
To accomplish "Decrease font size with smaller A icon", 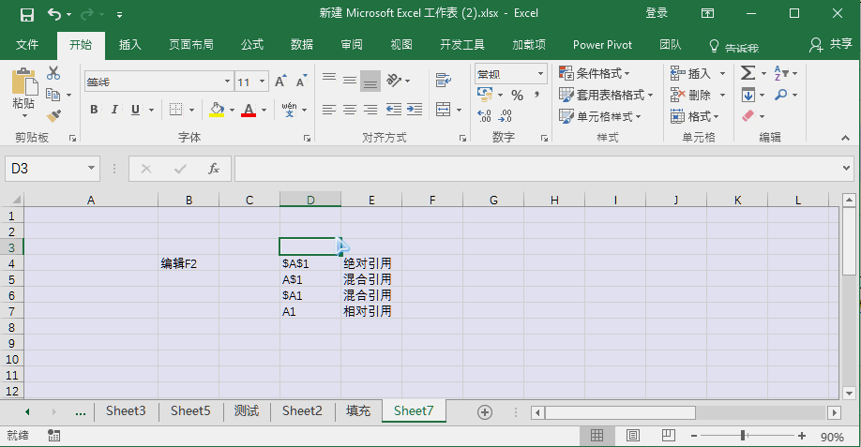I will (301, 82).
